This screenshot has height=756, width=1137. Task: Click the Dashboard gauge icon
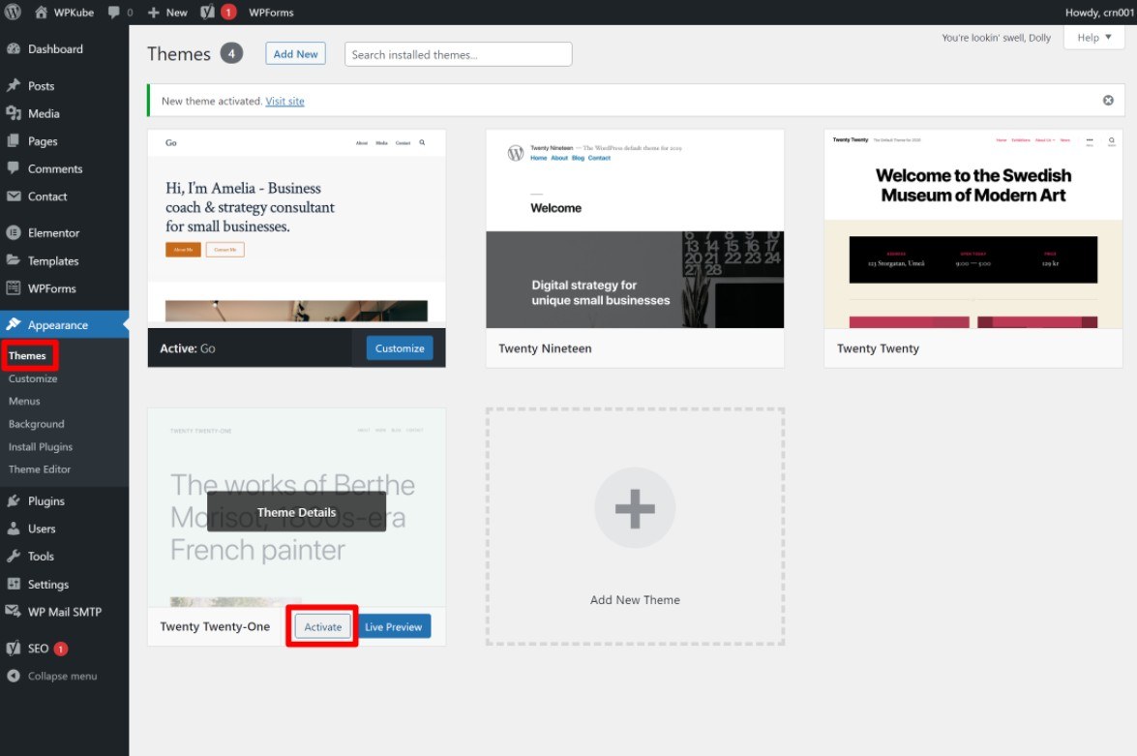coord(13,48)
